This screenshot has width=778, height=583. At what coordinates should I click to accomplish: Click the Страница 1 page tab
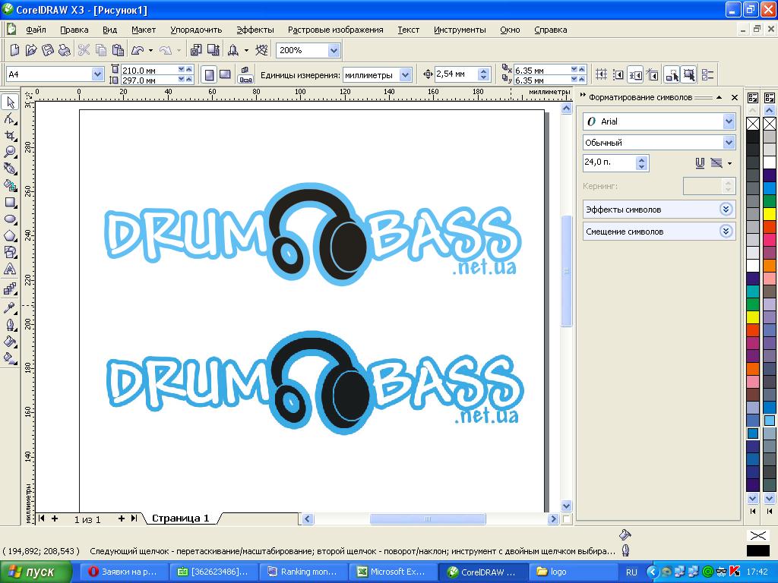180,518
